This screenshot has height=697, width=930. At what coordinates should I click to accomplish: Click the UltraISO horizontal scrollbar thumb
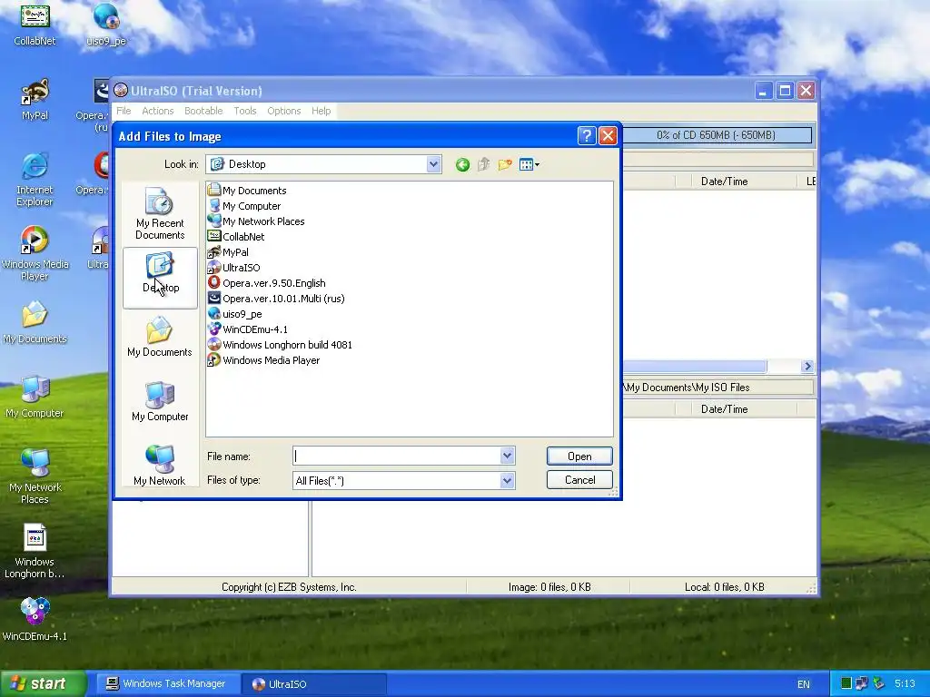coord(695,367)
